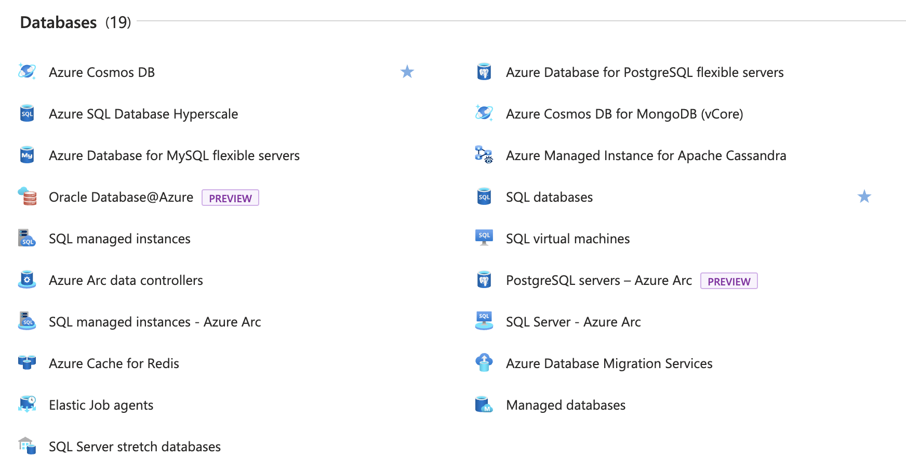
Task: Open Azure Cosmos DB service
Action: (102, 72)
